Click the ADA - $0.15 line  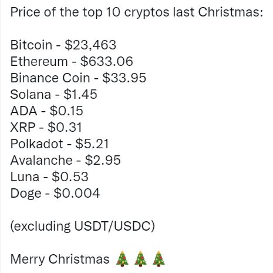[46, 111]
